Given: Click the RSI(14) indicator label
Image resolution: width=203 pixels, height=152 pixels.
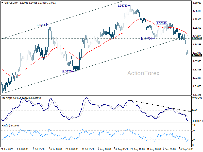Looking at the screenshot, I should pyautogui.click(x=6, y=126).
